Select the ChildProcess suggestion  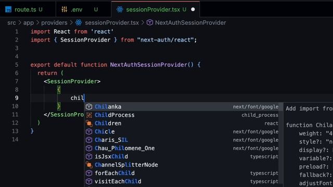(184, 115)
